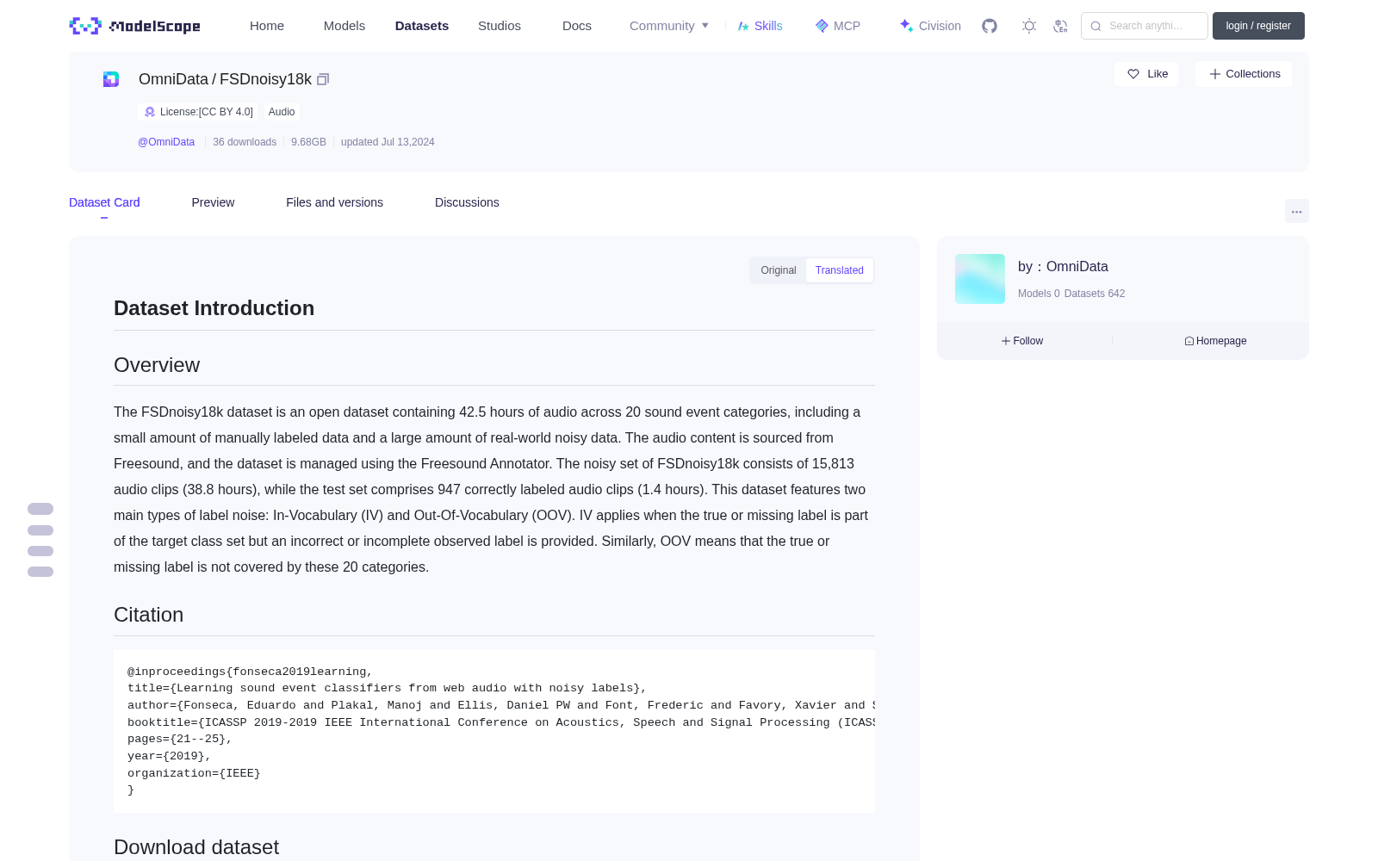The width and height of the screenshot is (1378, 861).
Task: Jump to fourth section in floating outline
Action: coord(40,572)
